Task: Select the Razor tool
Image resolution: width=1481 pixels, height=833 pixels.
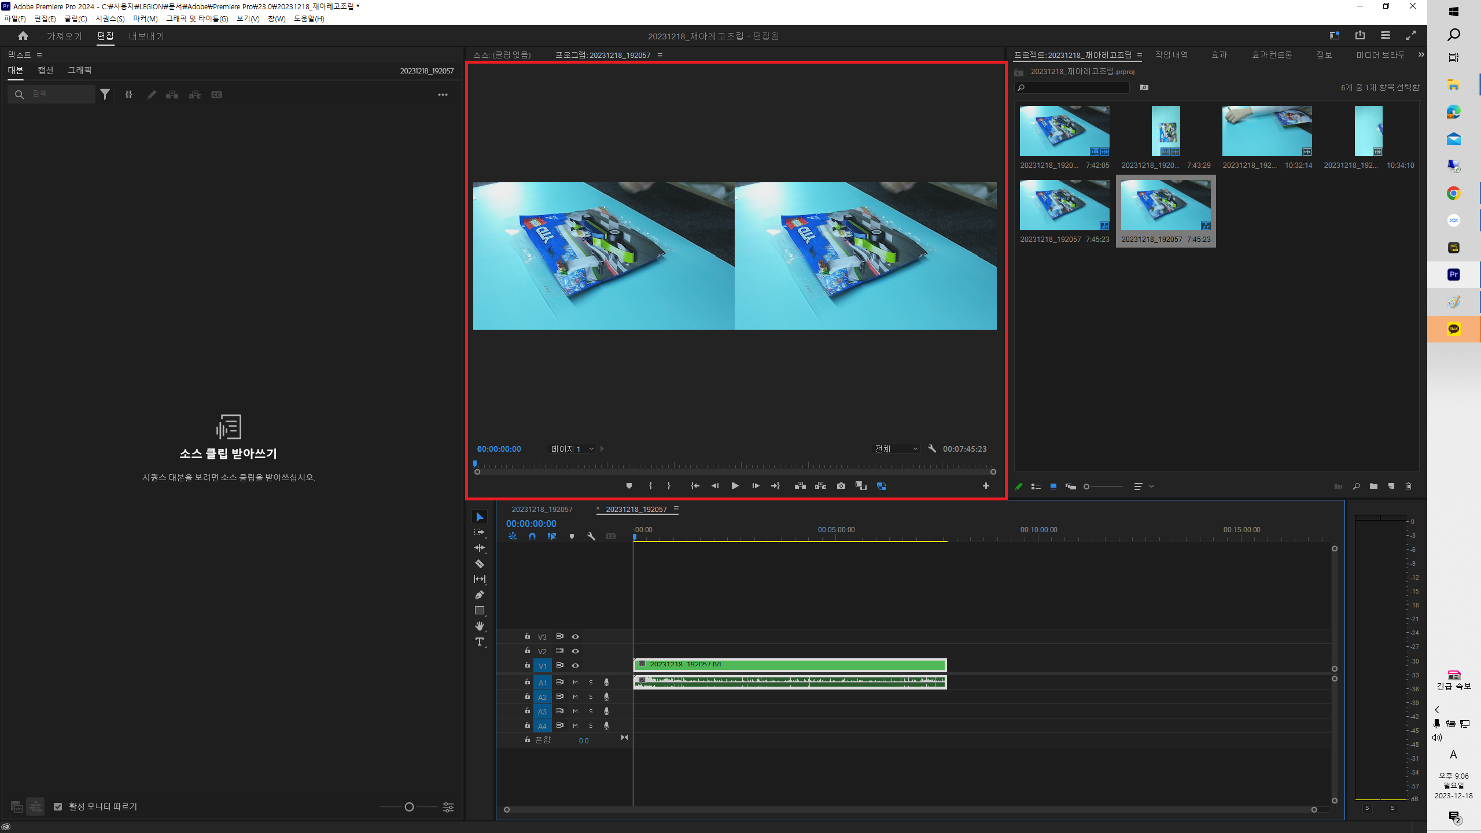Action: coord(479,563)
